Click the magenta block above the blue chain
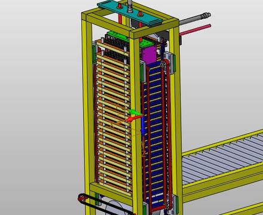The width and height of the screenshot is (263, 215). coord(149,54)
